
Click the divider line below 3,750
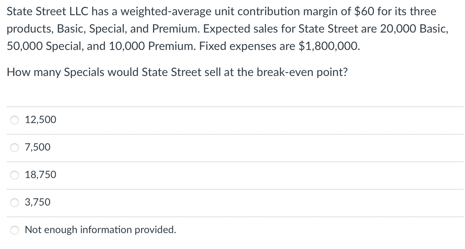click(x=232, y=216)
